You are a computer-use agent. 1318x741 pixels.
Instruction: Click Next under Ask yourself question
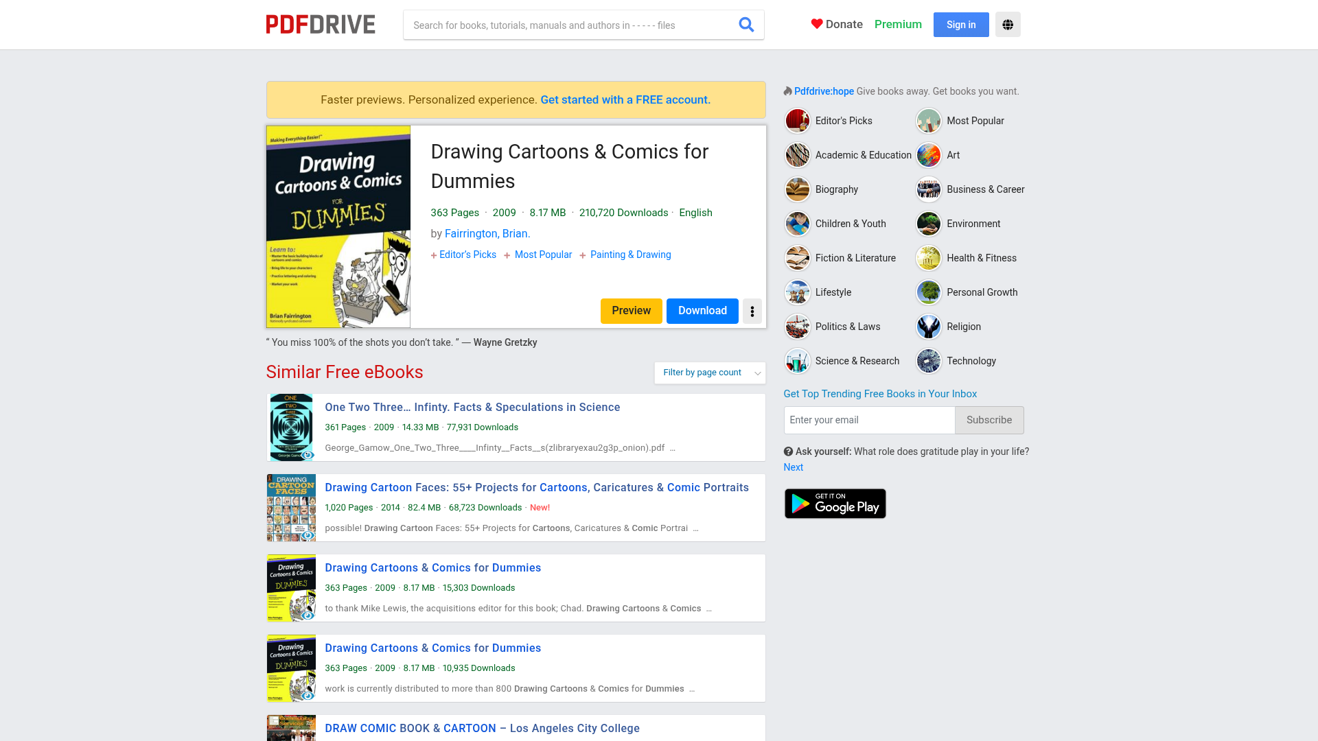[793, 467]
